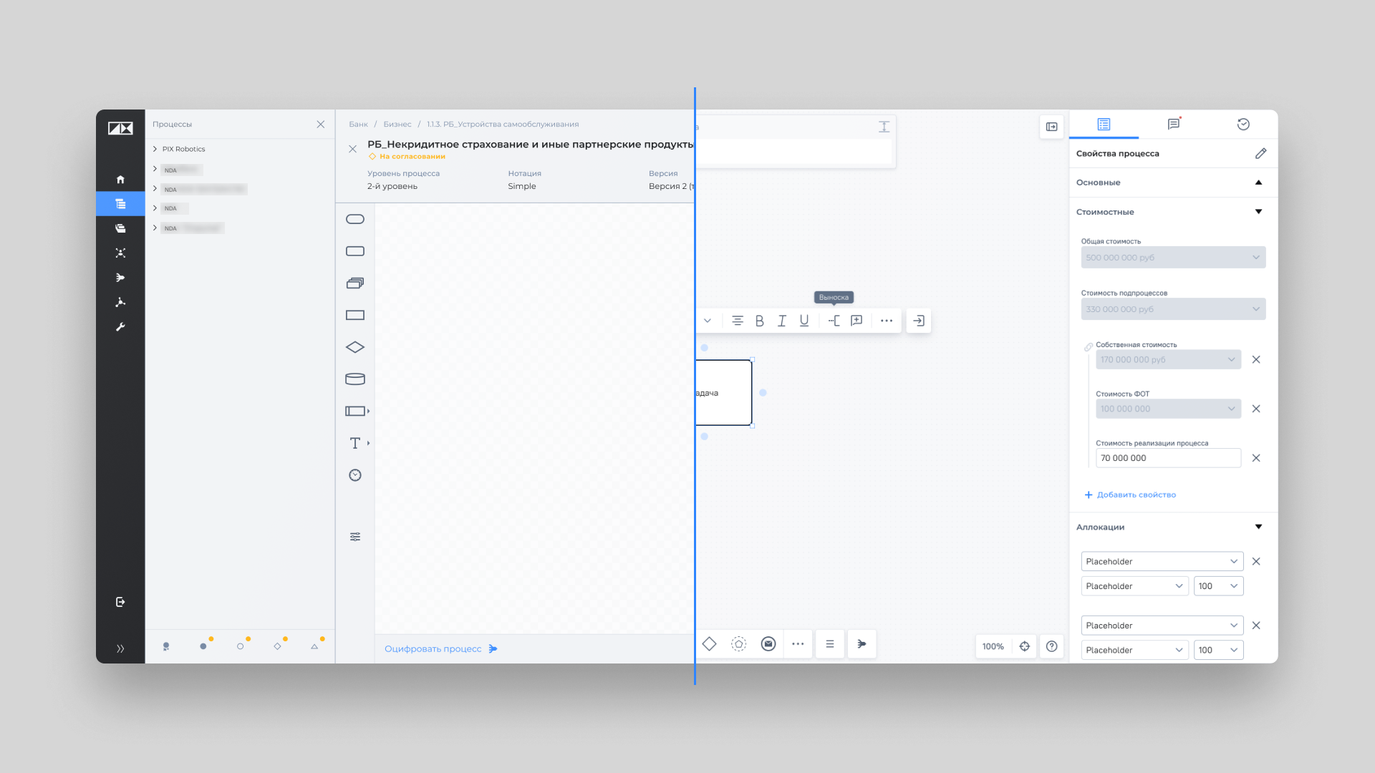
Task: Select the rounded pill shape tool
Action: pos(355,219)
